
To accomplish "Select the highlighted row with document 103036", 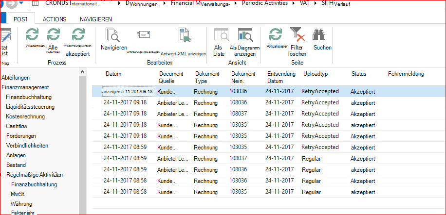I will click(269, 92).
